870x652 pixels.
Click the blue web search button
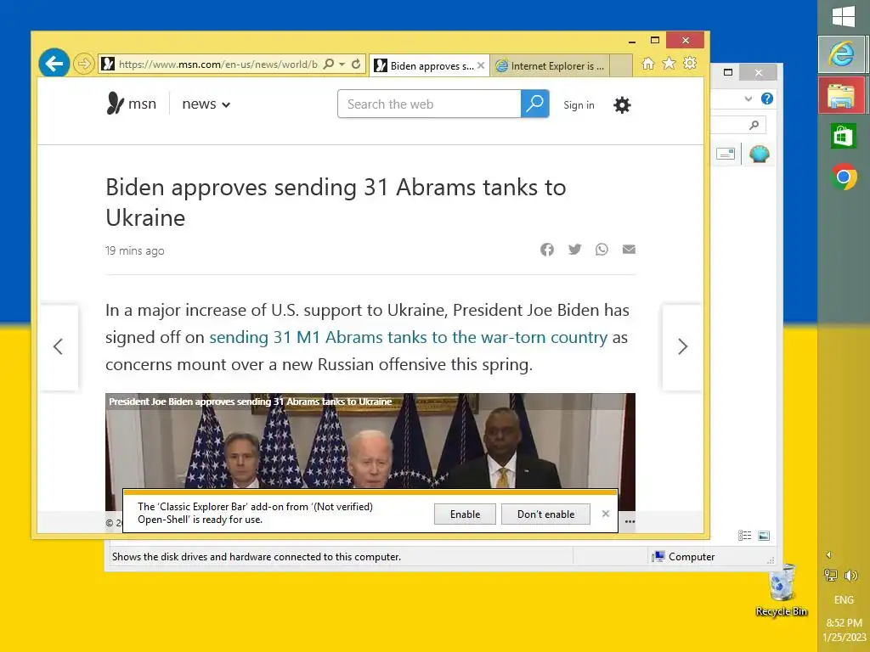[x=535, y=104]
